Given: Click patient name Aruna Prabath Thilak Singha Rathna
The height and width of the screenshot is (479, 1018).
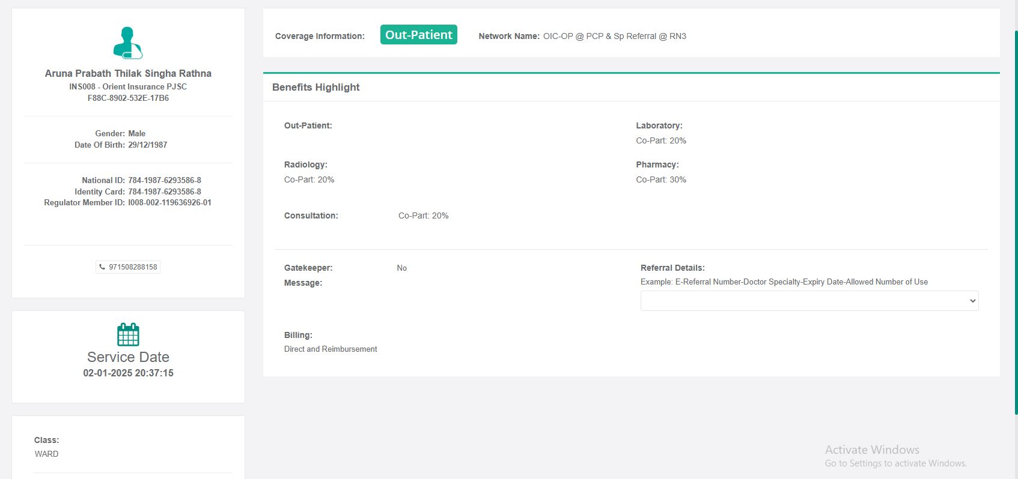Looking at the screenshot, I should pos(128,73).
